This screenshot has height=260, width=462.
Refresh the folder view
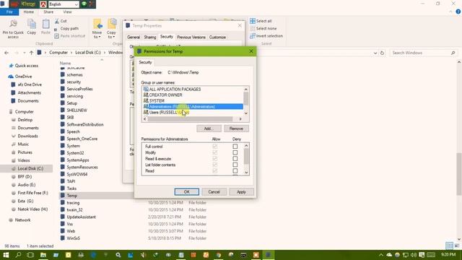[382, 53]
